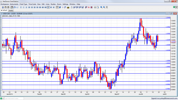
Task: Click the 1.0446 resistance line label
Action: pyautogui.click(x=168, y=18)
